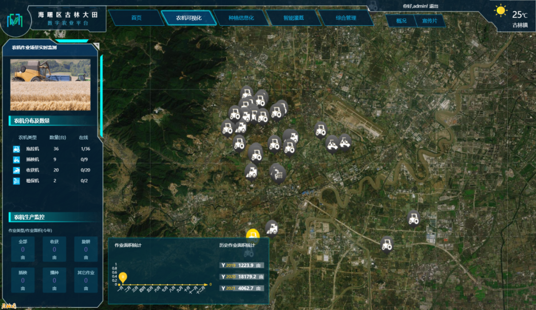
Task: Click the easternmost tractor marker on map
Action: (413, 218)
